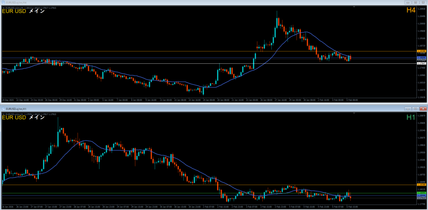Image resolution: width=428 pixels, height=210 pixels.
Task: Select the blue 1.18006 price tag in H1 chart
Action: [421, 195]
